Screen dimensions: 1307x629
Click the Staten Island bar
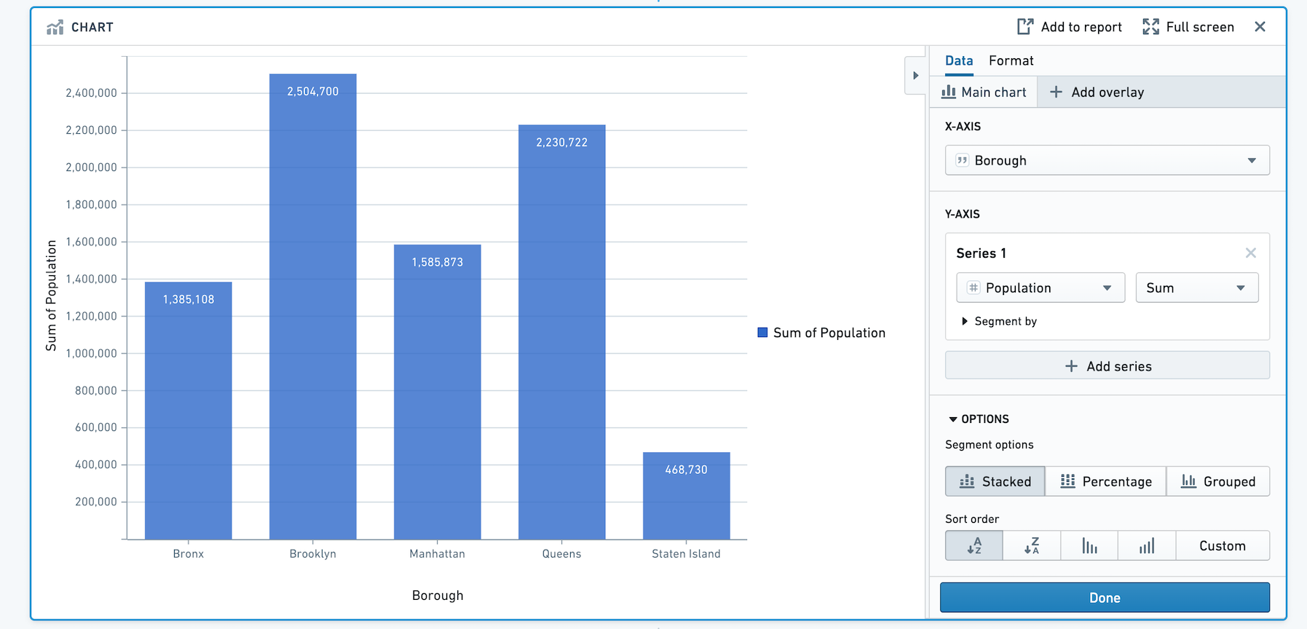(x=687, y=496)
